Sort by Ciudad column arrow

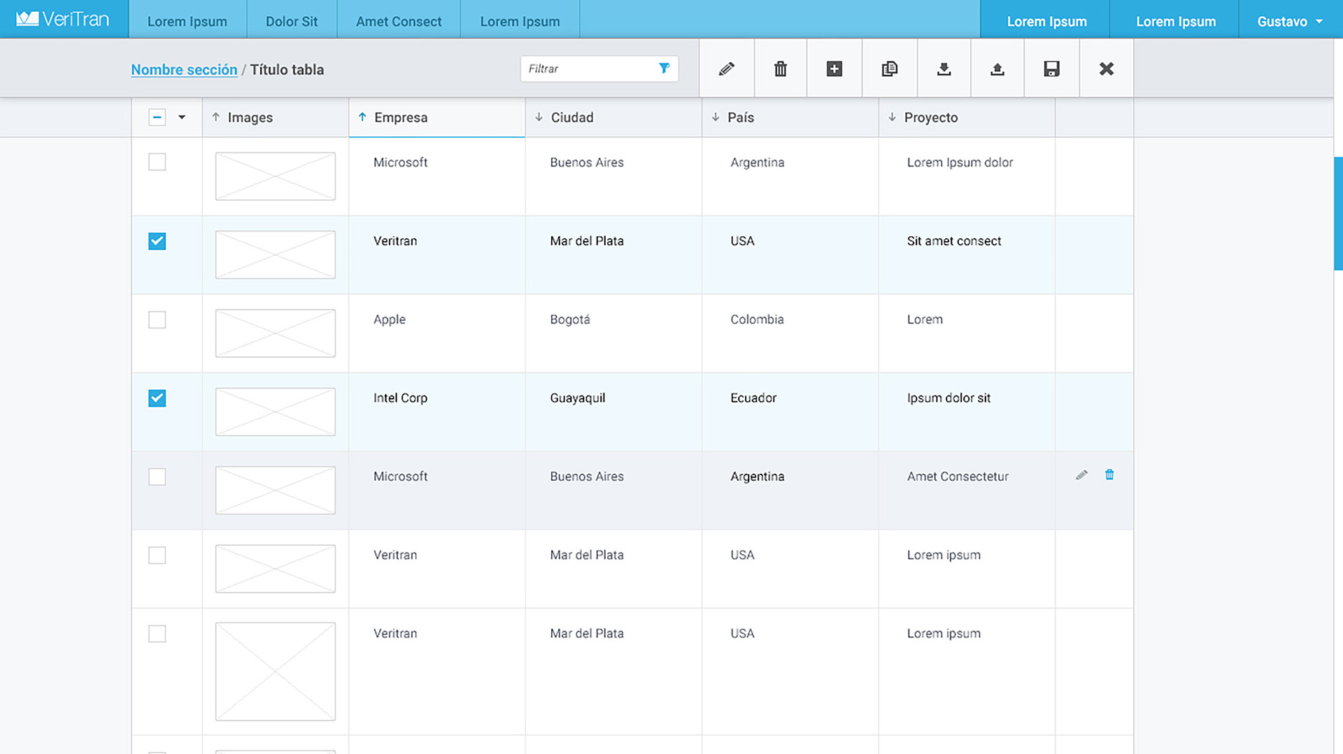pos(539,117)
